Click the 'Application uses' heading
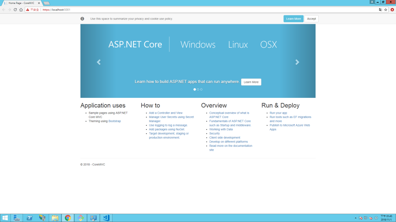This screenshot has height=222, width=396. point(103,106)
